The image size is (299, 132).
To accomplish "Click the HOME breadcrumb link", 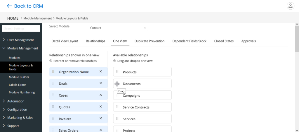I will (x=13, y=18).
